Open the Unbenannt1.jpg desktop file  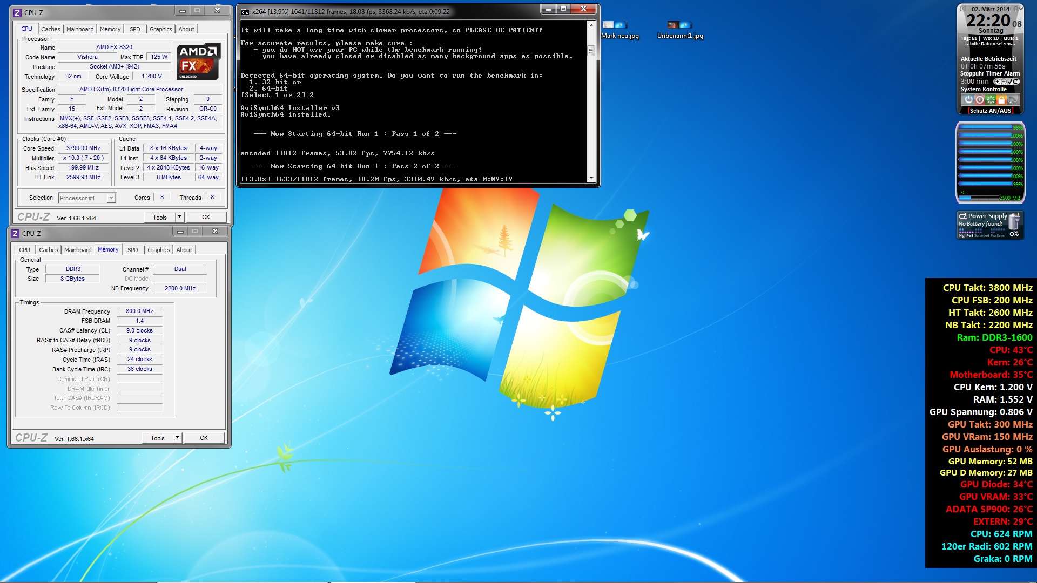[x=680, y=30]
